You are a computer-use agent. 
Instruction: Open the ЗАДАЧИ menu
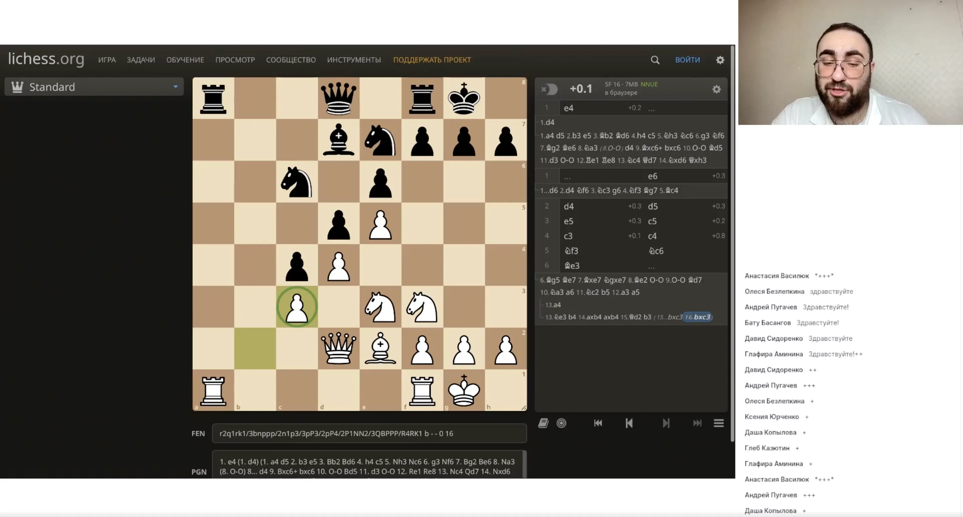pos(140,60)
